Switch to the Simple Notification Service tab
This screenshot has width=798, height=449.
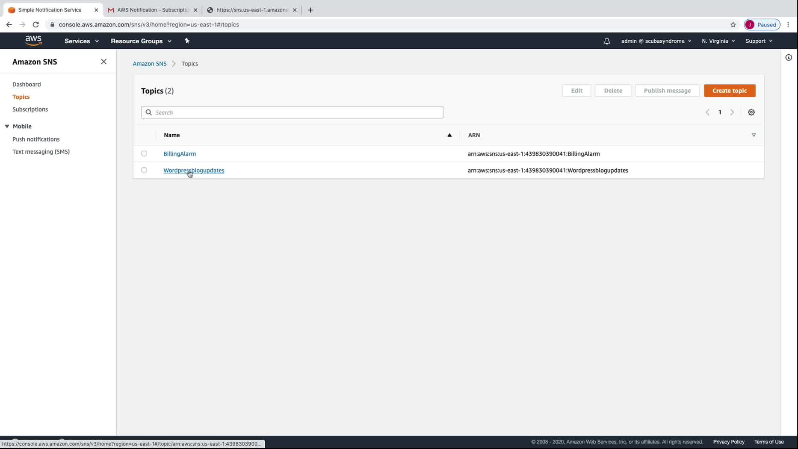(52, 10)
